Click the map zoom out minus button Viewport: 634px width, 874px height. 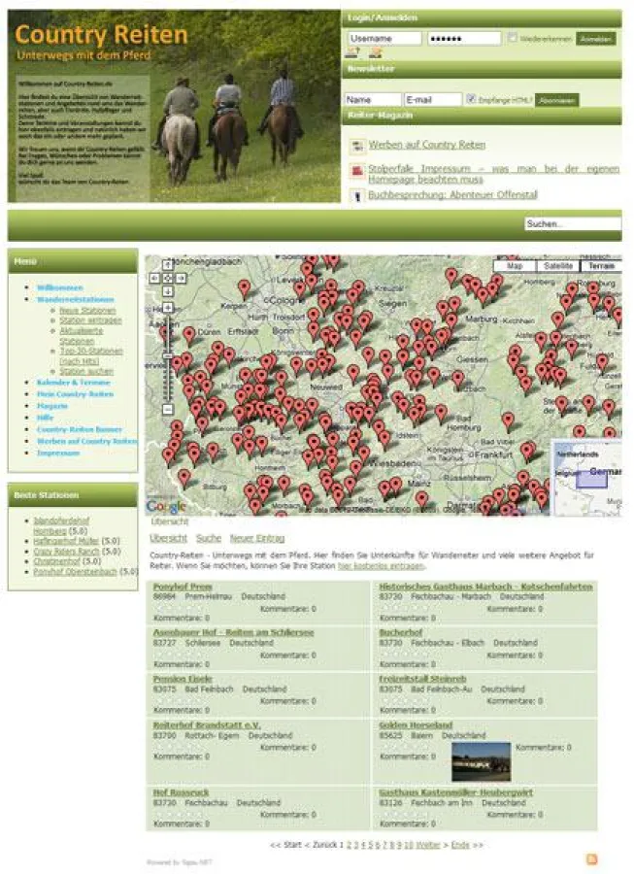(x=167, y=410)
